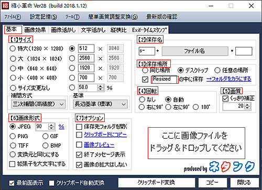This screenshot has width=262, height=190.
Task: Select the custom 2560 size radio button
Action: (x=72, y=58)
